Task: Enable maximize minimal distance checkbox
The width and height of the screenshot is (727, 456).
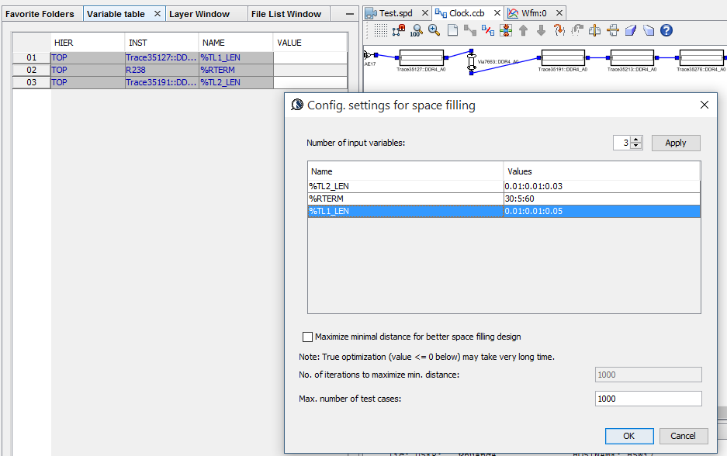Action: pyautogui.click(x=307, y=337)
